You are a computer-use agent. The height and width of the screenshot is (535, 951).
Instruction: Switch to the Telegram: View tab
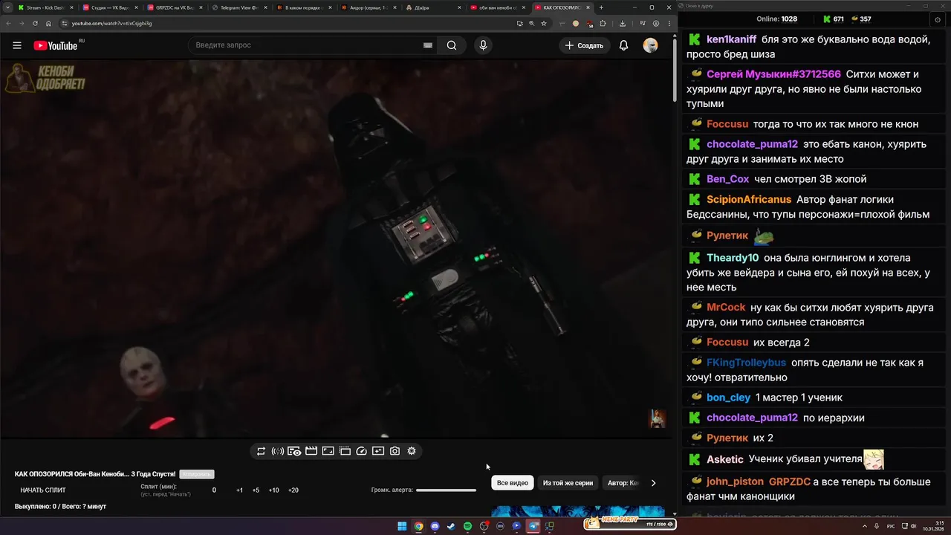(238, 7)
